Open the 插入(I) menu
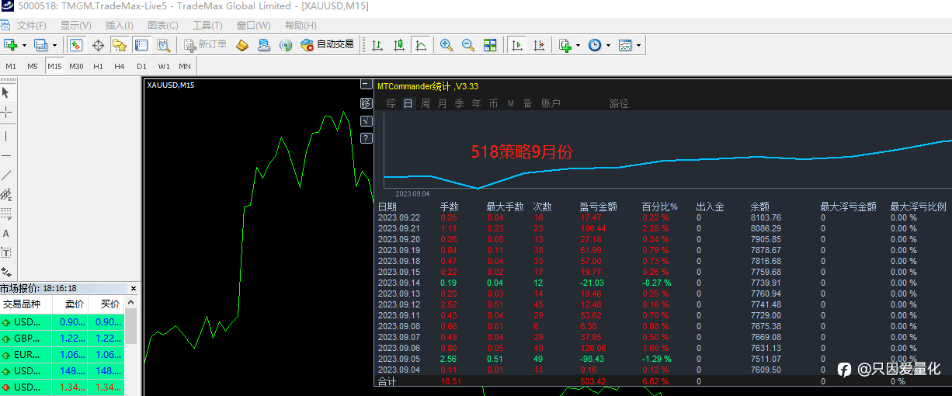The width and height of the screenshot is (952, 396). point(119,26)
